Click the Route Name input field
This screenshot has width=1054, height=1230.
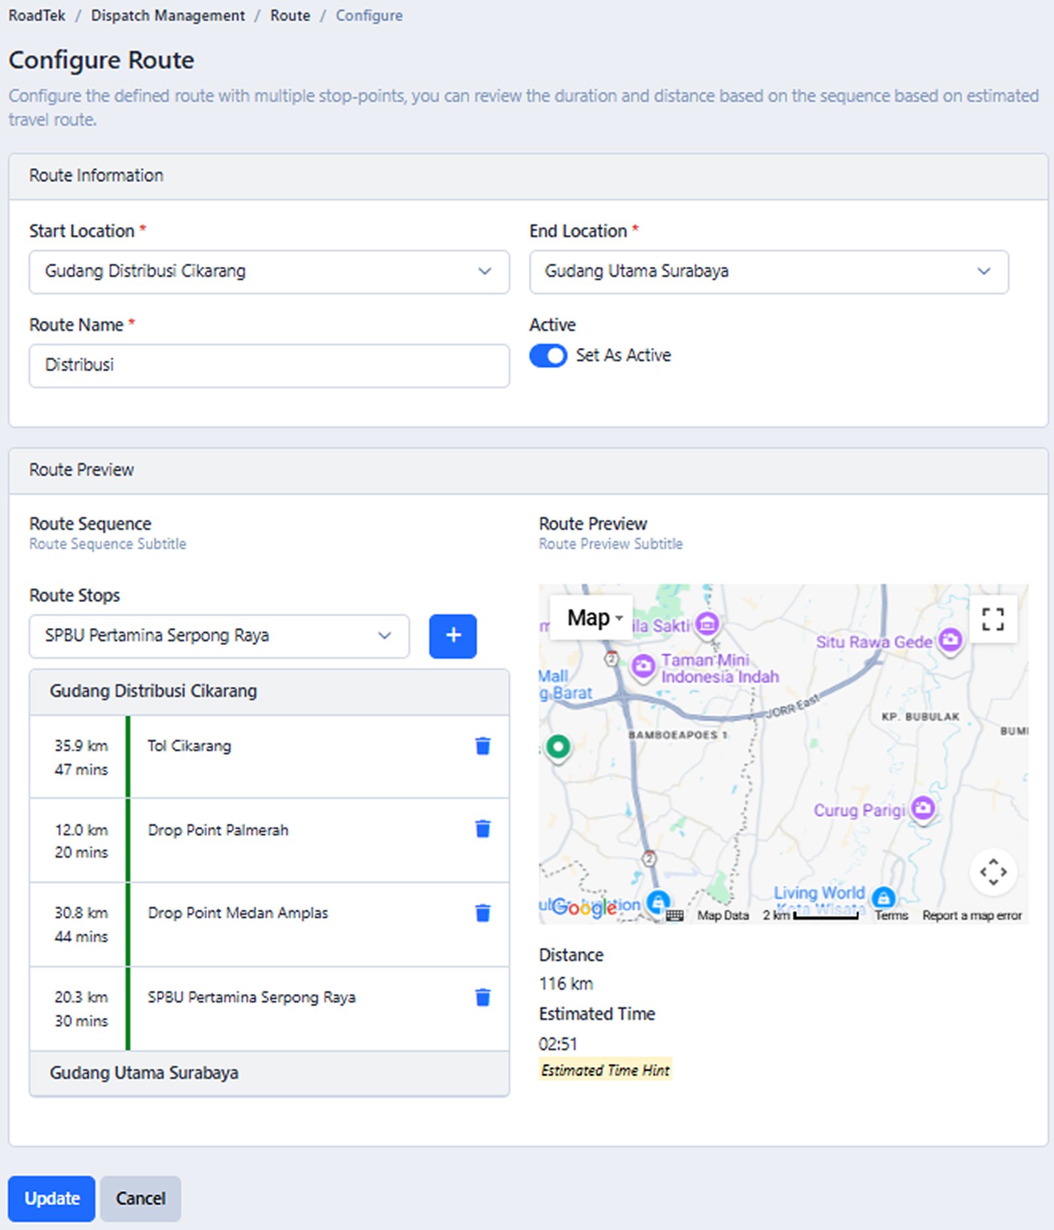click(x=268, y=365)
